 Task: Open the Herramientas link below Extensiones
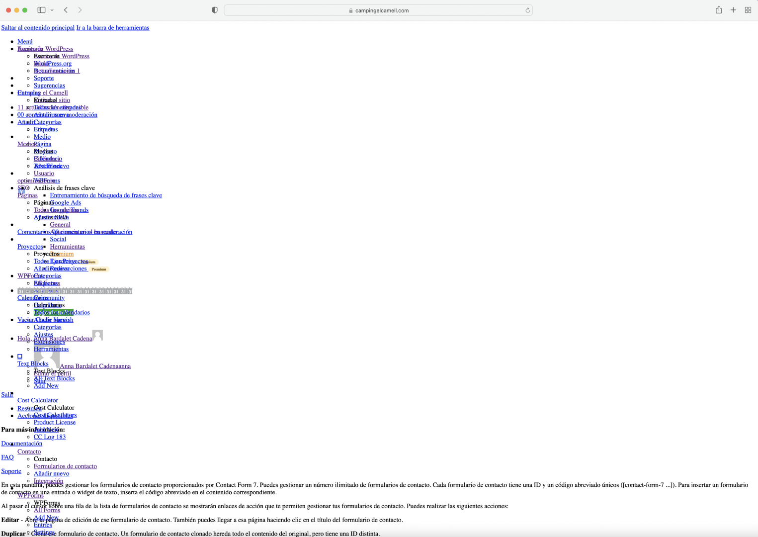[x=51, y=349]
